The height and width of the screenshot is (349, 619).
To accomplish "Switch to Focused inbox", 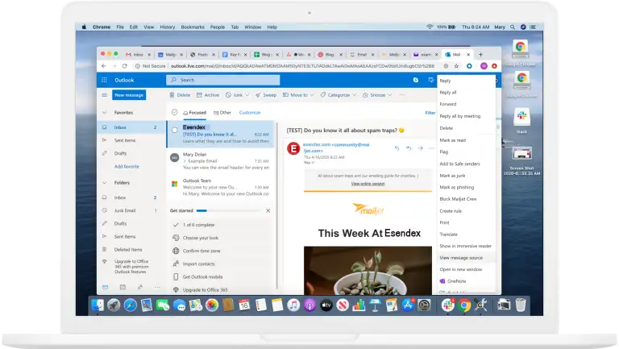I will pyautogui.click(x=194, y=113).
